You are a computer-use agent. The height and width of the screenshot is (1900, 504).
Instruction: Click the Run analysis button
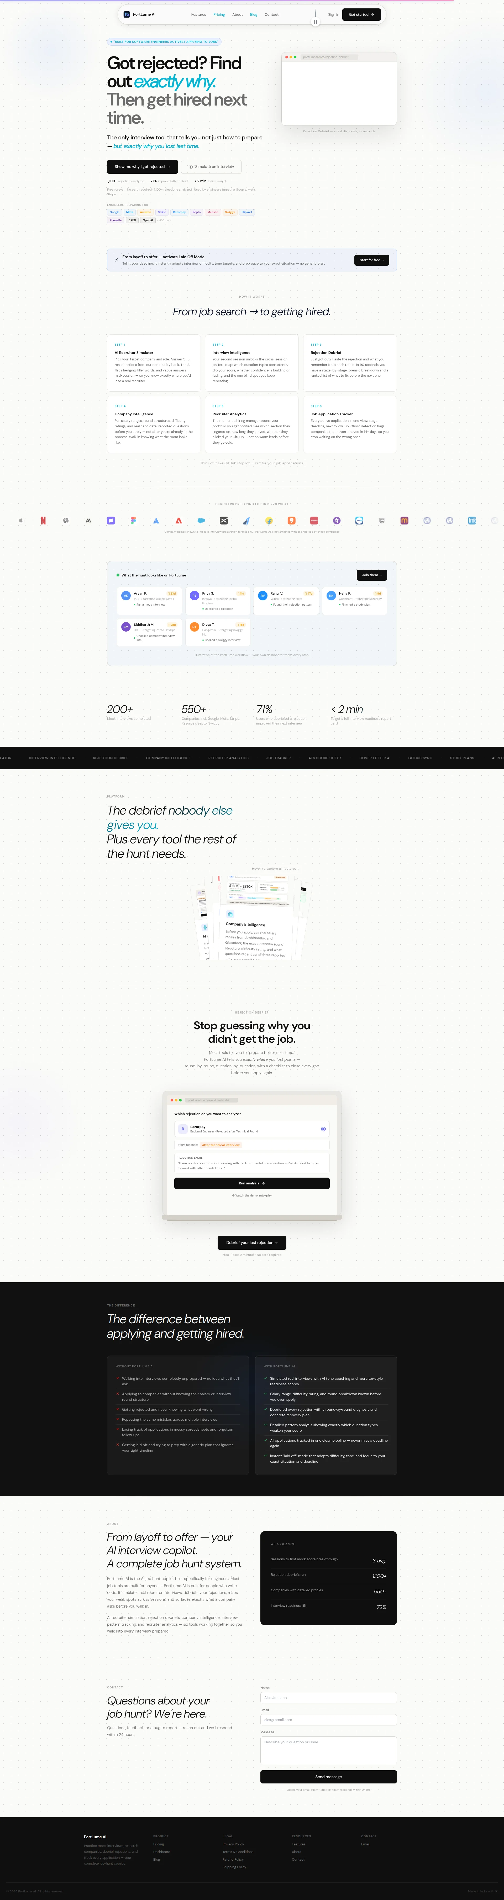[252, 1183]
